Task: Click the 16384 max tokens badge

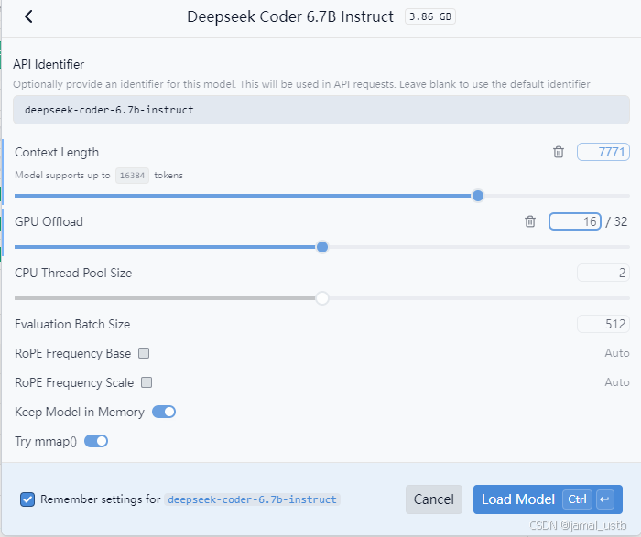Action: 132,176
